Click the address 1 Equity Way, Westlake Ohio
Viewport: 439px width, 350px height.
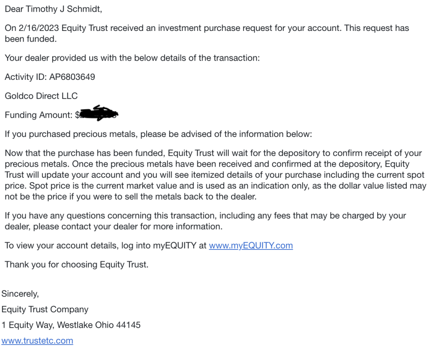[x=71, y=325]
